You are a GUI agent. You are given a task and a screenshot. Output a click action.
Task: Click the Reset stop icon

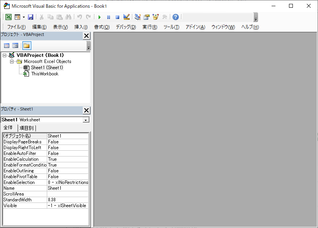(118, 17)
